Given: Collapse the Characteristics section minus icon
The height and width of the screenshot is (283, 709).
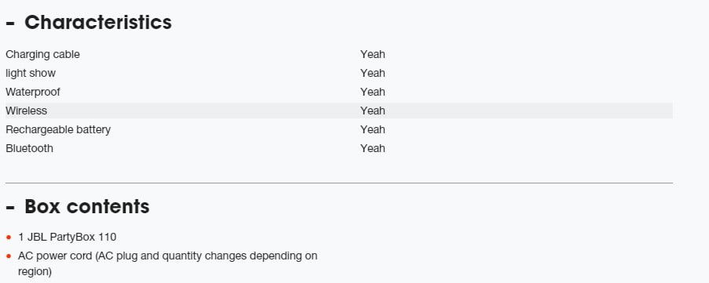Looking at the screenshot, I should tap(10, 23).
